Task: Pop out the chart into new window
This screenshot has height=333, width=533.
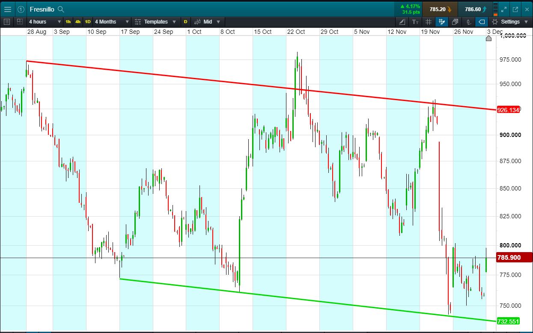Action: [x=515, y=9]
